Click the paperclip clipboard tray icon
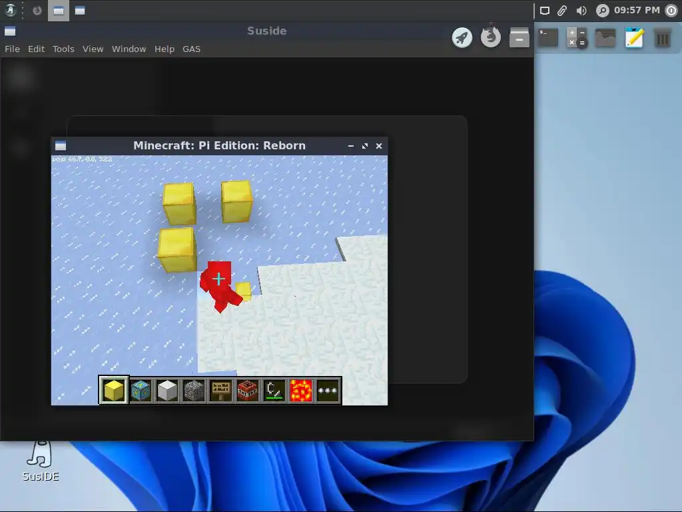The height and width of the screenshot is (512, 682). point(562,11)
